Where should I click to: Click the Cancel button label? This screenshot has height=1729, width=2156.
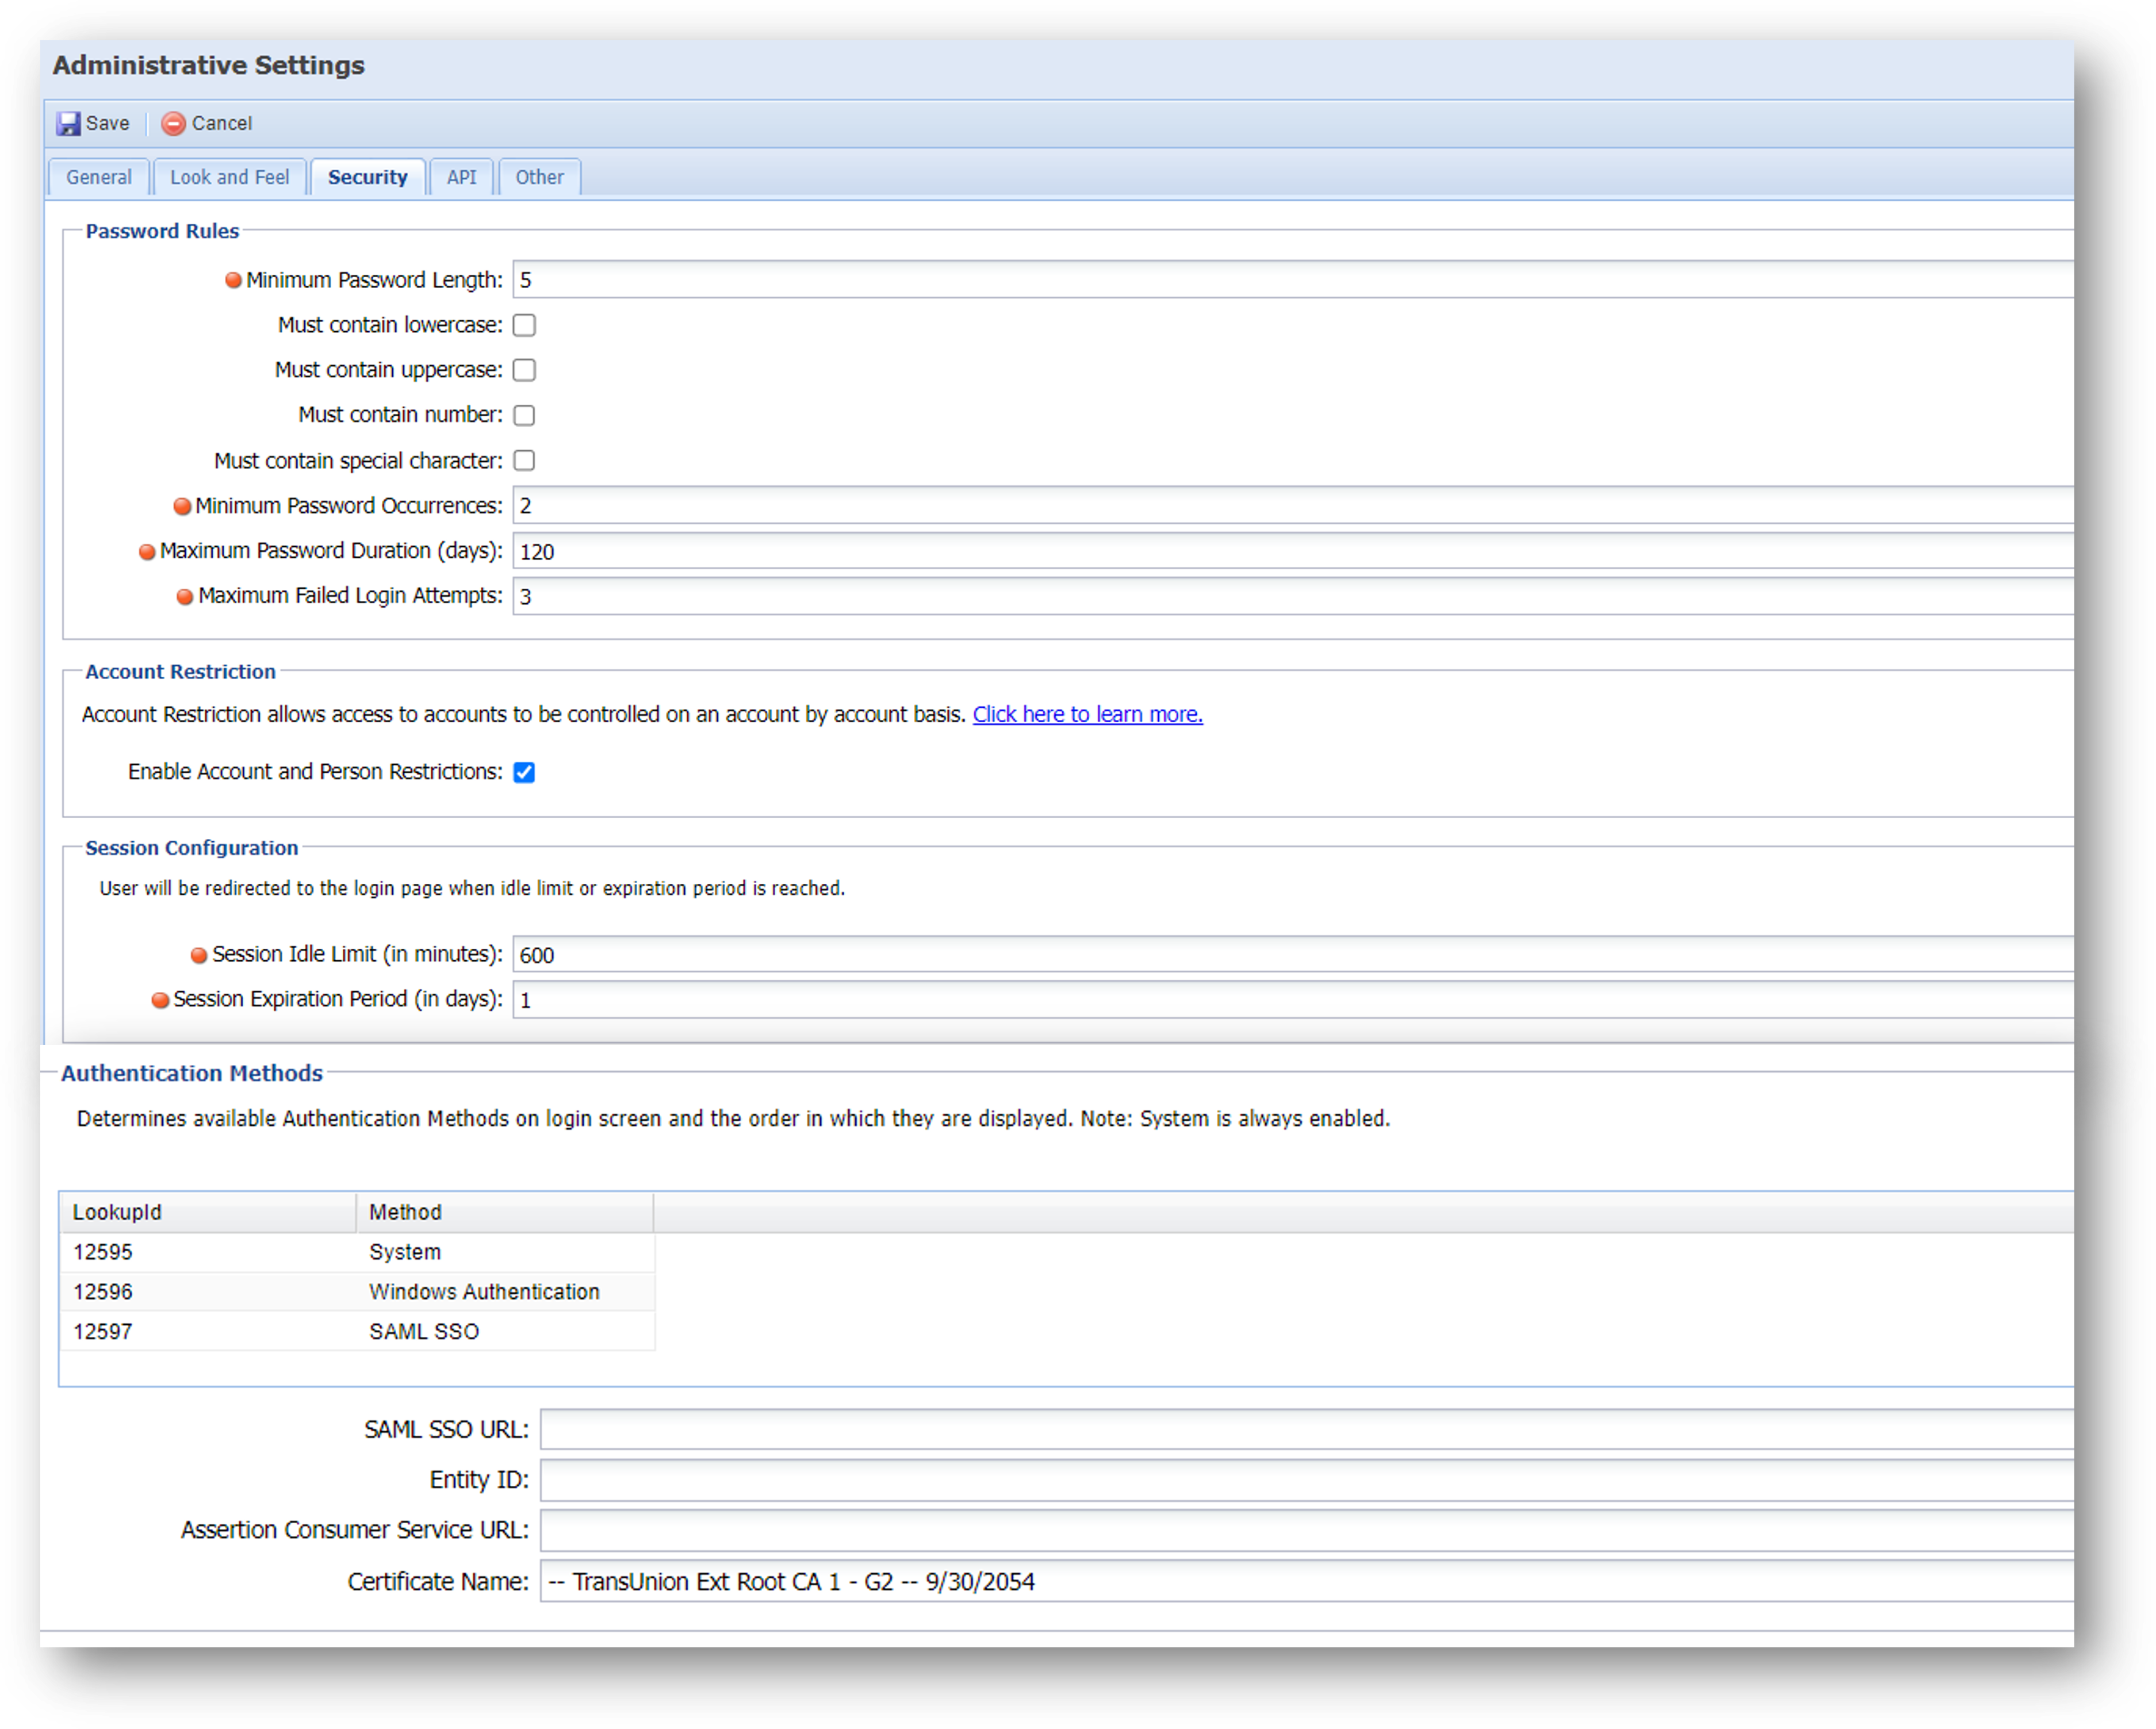221,123
